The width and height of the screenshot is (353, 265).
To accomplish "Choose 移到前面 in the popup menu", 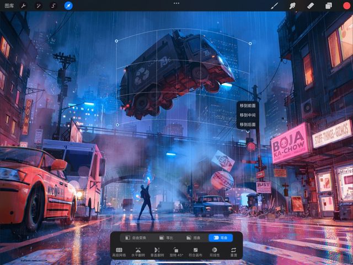I will click(x=248, y=105).
